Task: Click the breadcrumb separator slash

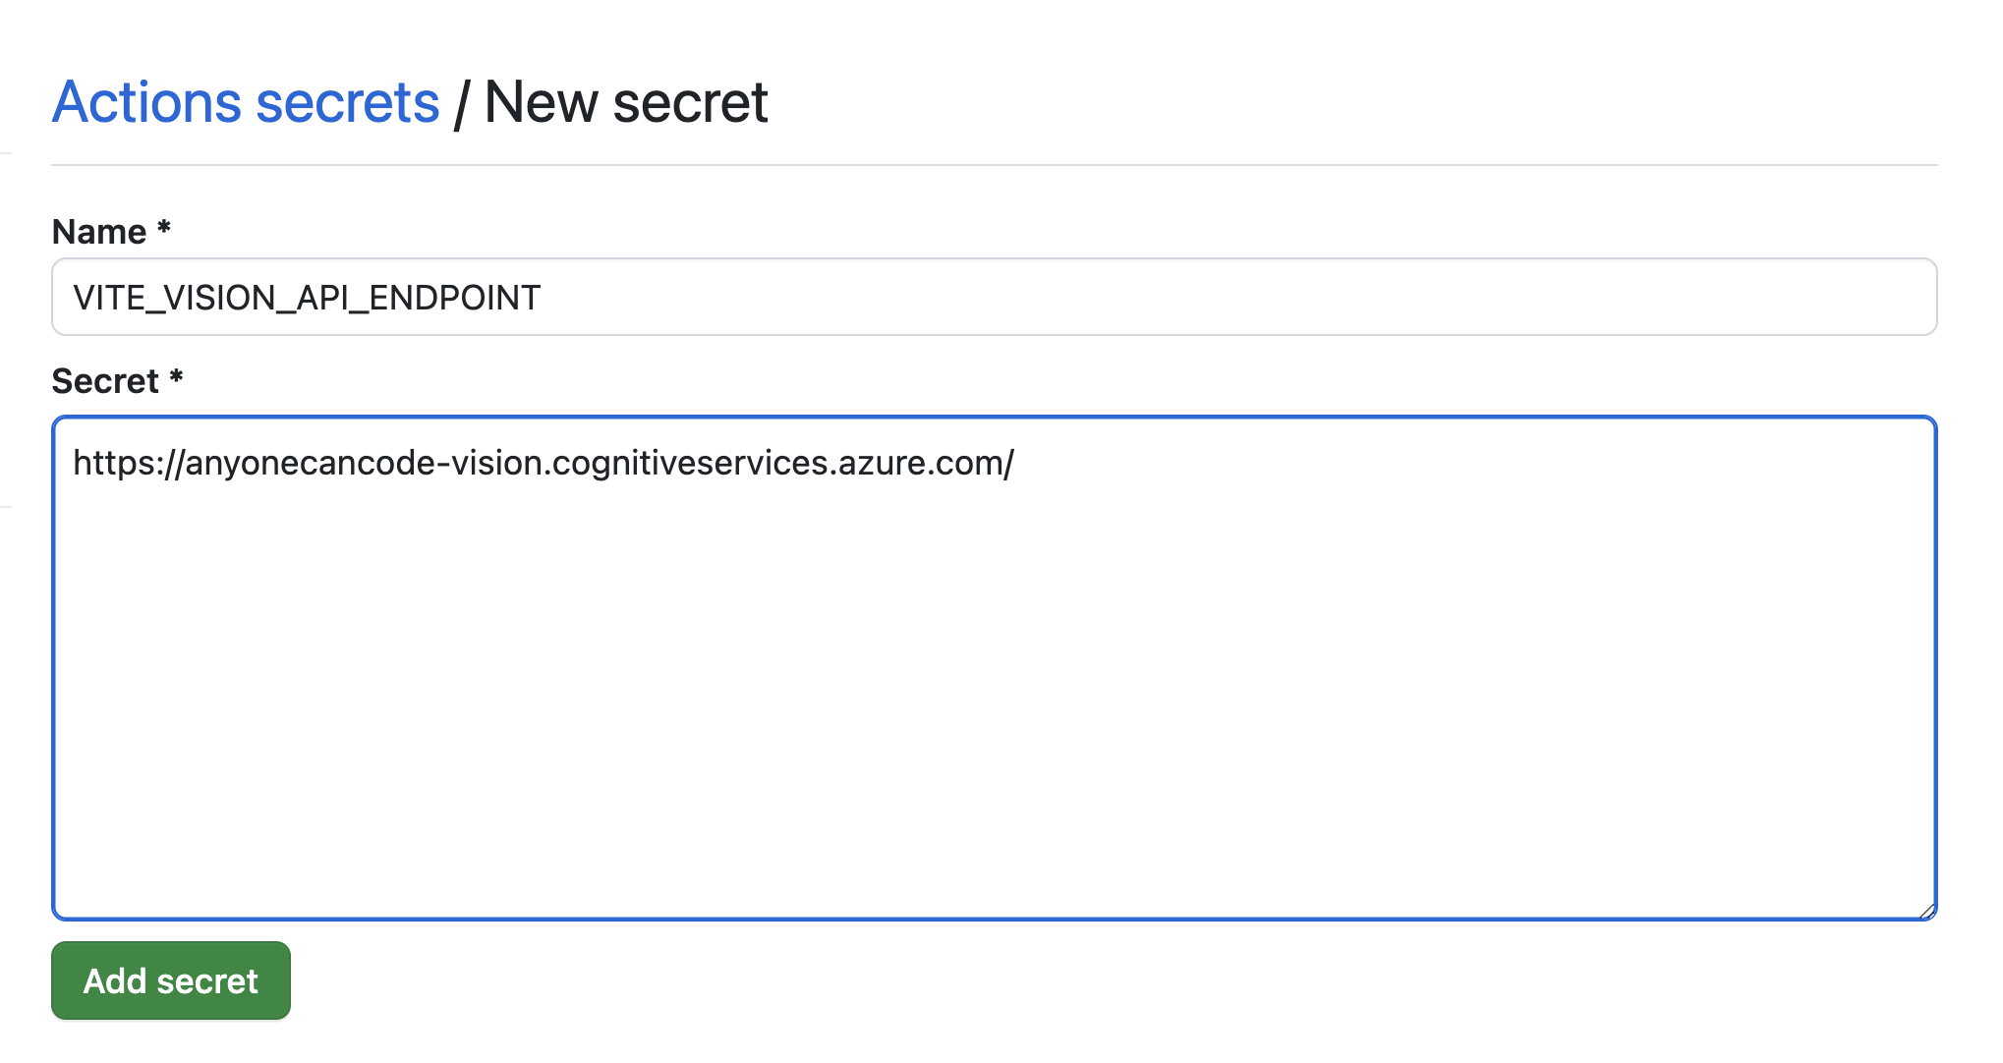Action: pos(464,101)
